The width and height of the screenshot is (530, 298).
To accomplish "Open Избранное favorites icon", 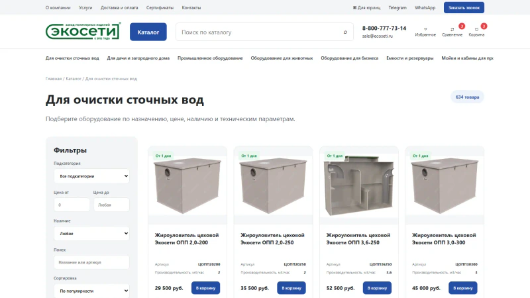I will tap(425, 29).
